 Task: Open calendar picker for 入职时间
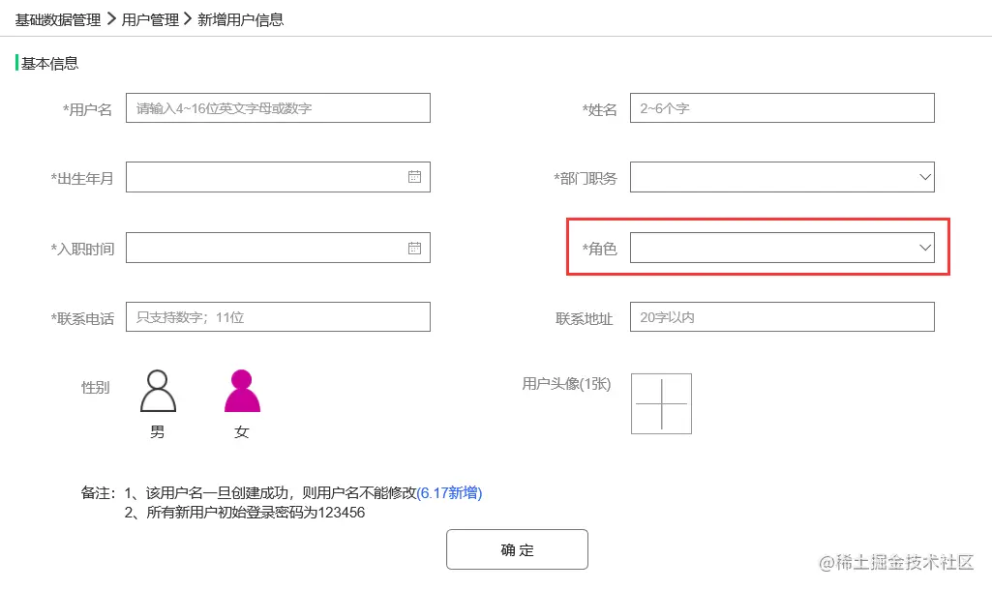point(414,248)
